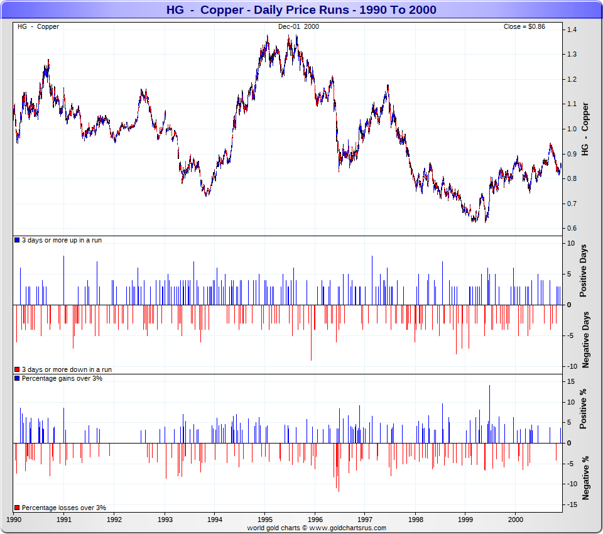Click the 0.9 price axis value
The width and height of the screenshot is (603, 534).
572,154
